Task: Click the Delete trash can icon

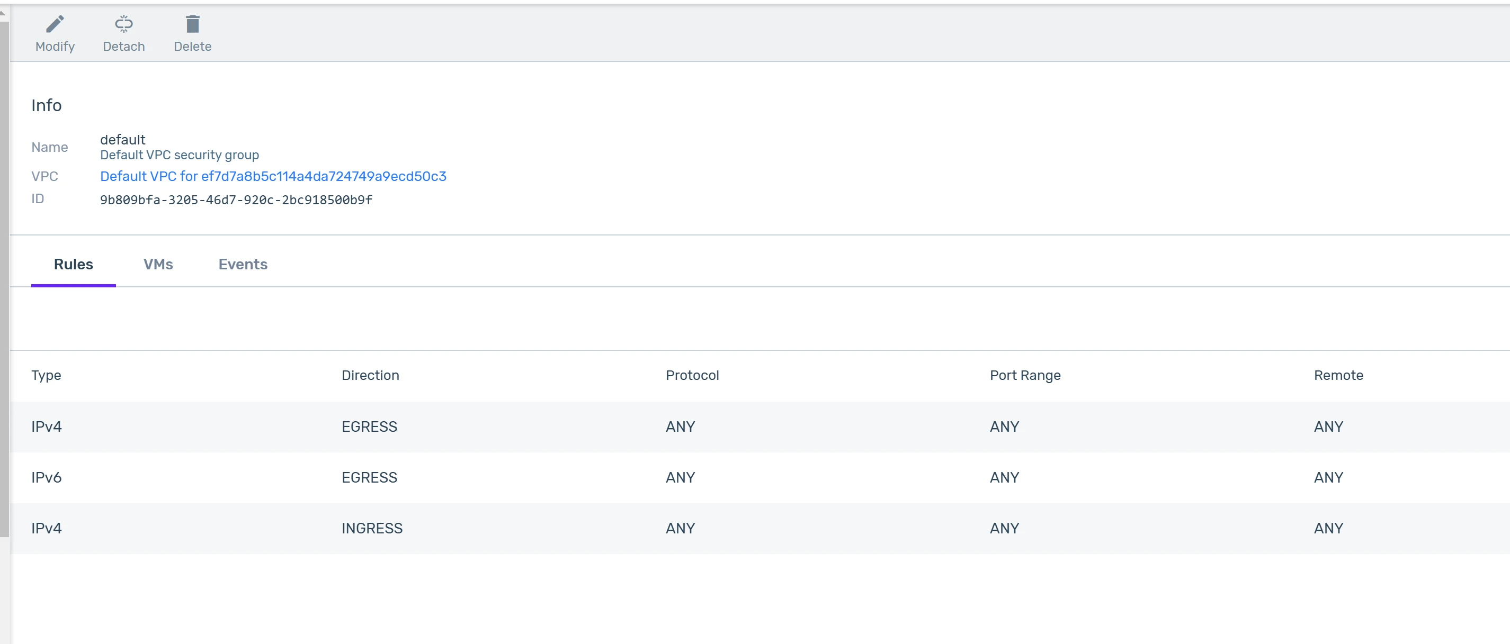Action: point(192,24)
